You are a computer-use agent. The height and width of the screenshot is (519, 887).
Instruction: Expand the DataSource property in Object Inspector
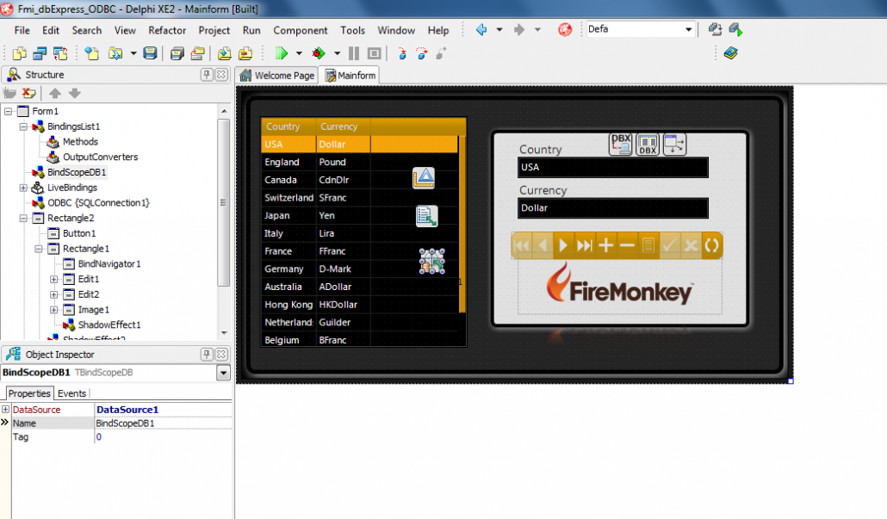6,410
